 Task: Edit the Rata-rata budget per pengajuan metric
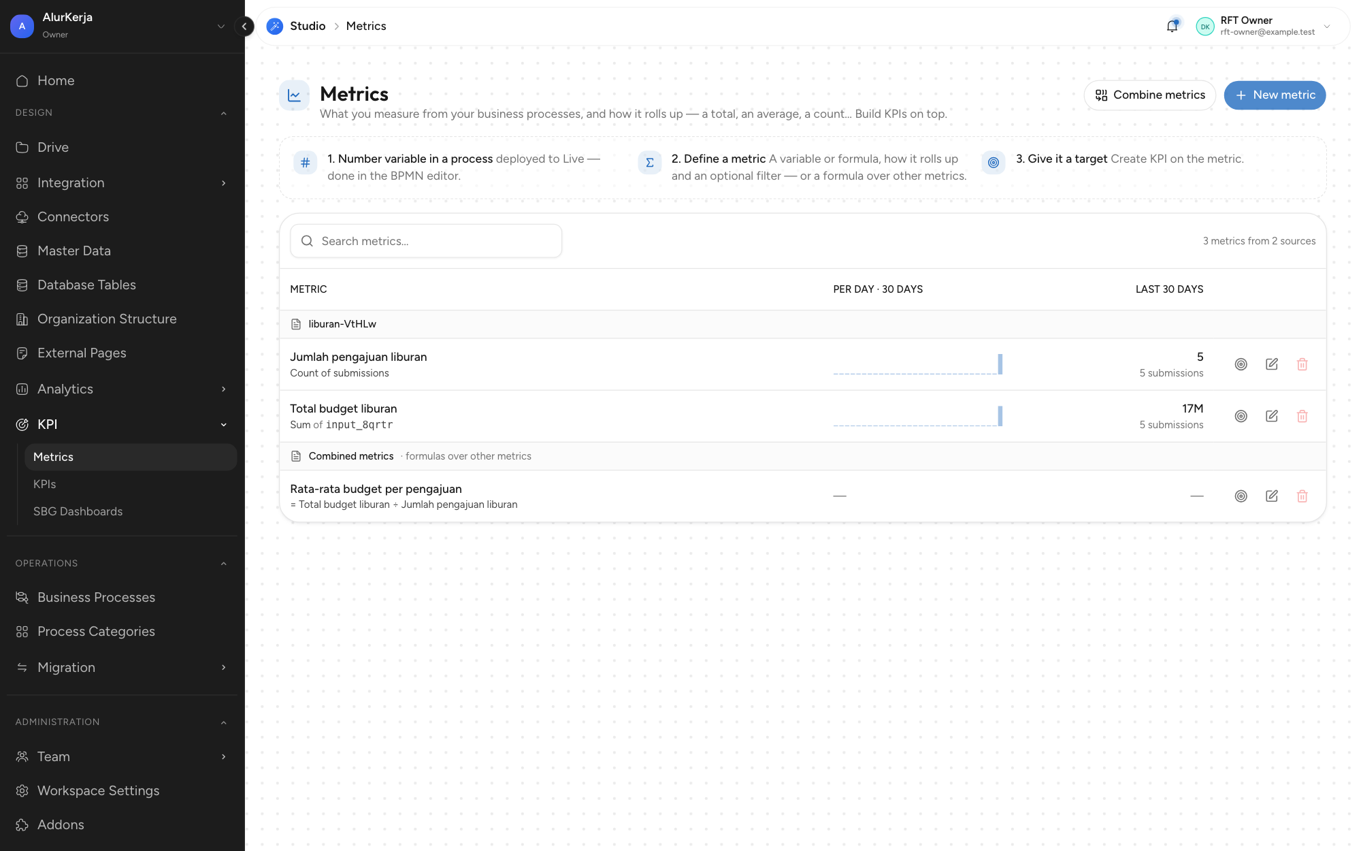[x=1272, y=496]
